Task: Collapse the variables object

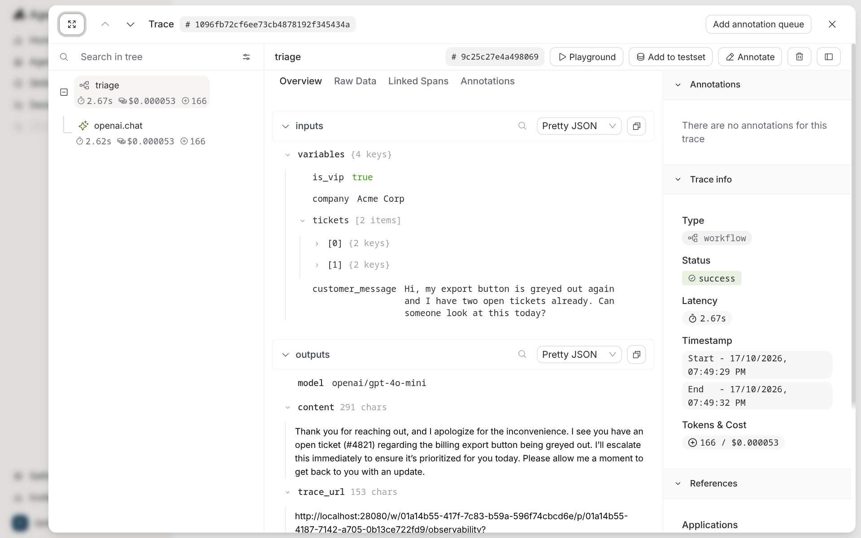Action: (x=288, y=155)
